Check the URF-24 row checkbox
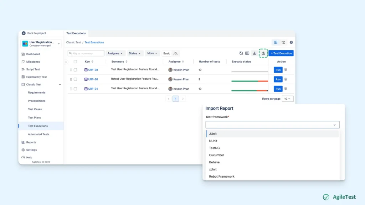The height and width of the screenshot is (205, 365). [x=76, y=89]
